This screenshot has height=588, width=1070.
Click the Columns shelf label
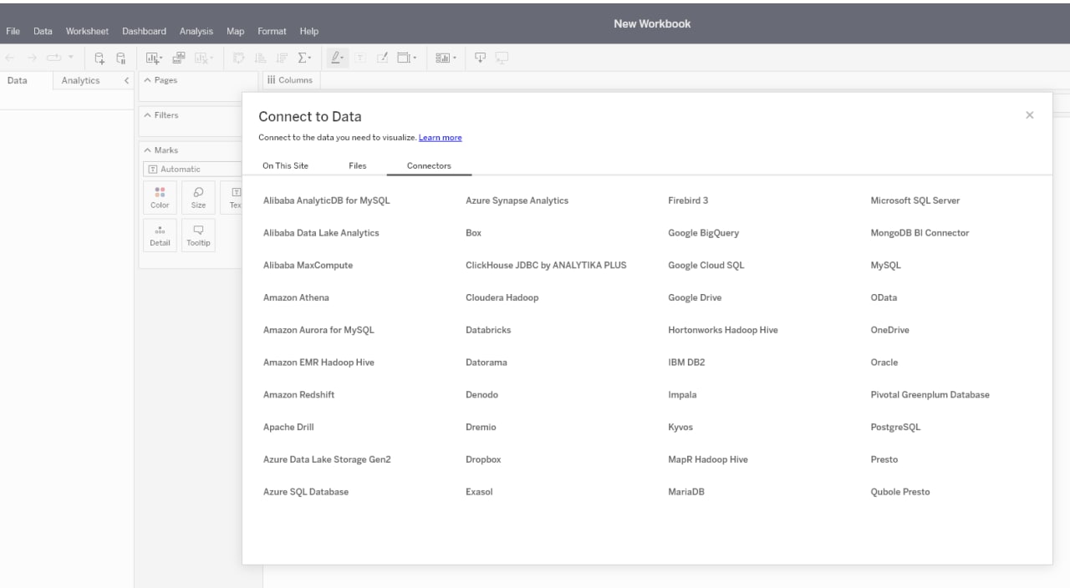[x=290, y=80]
